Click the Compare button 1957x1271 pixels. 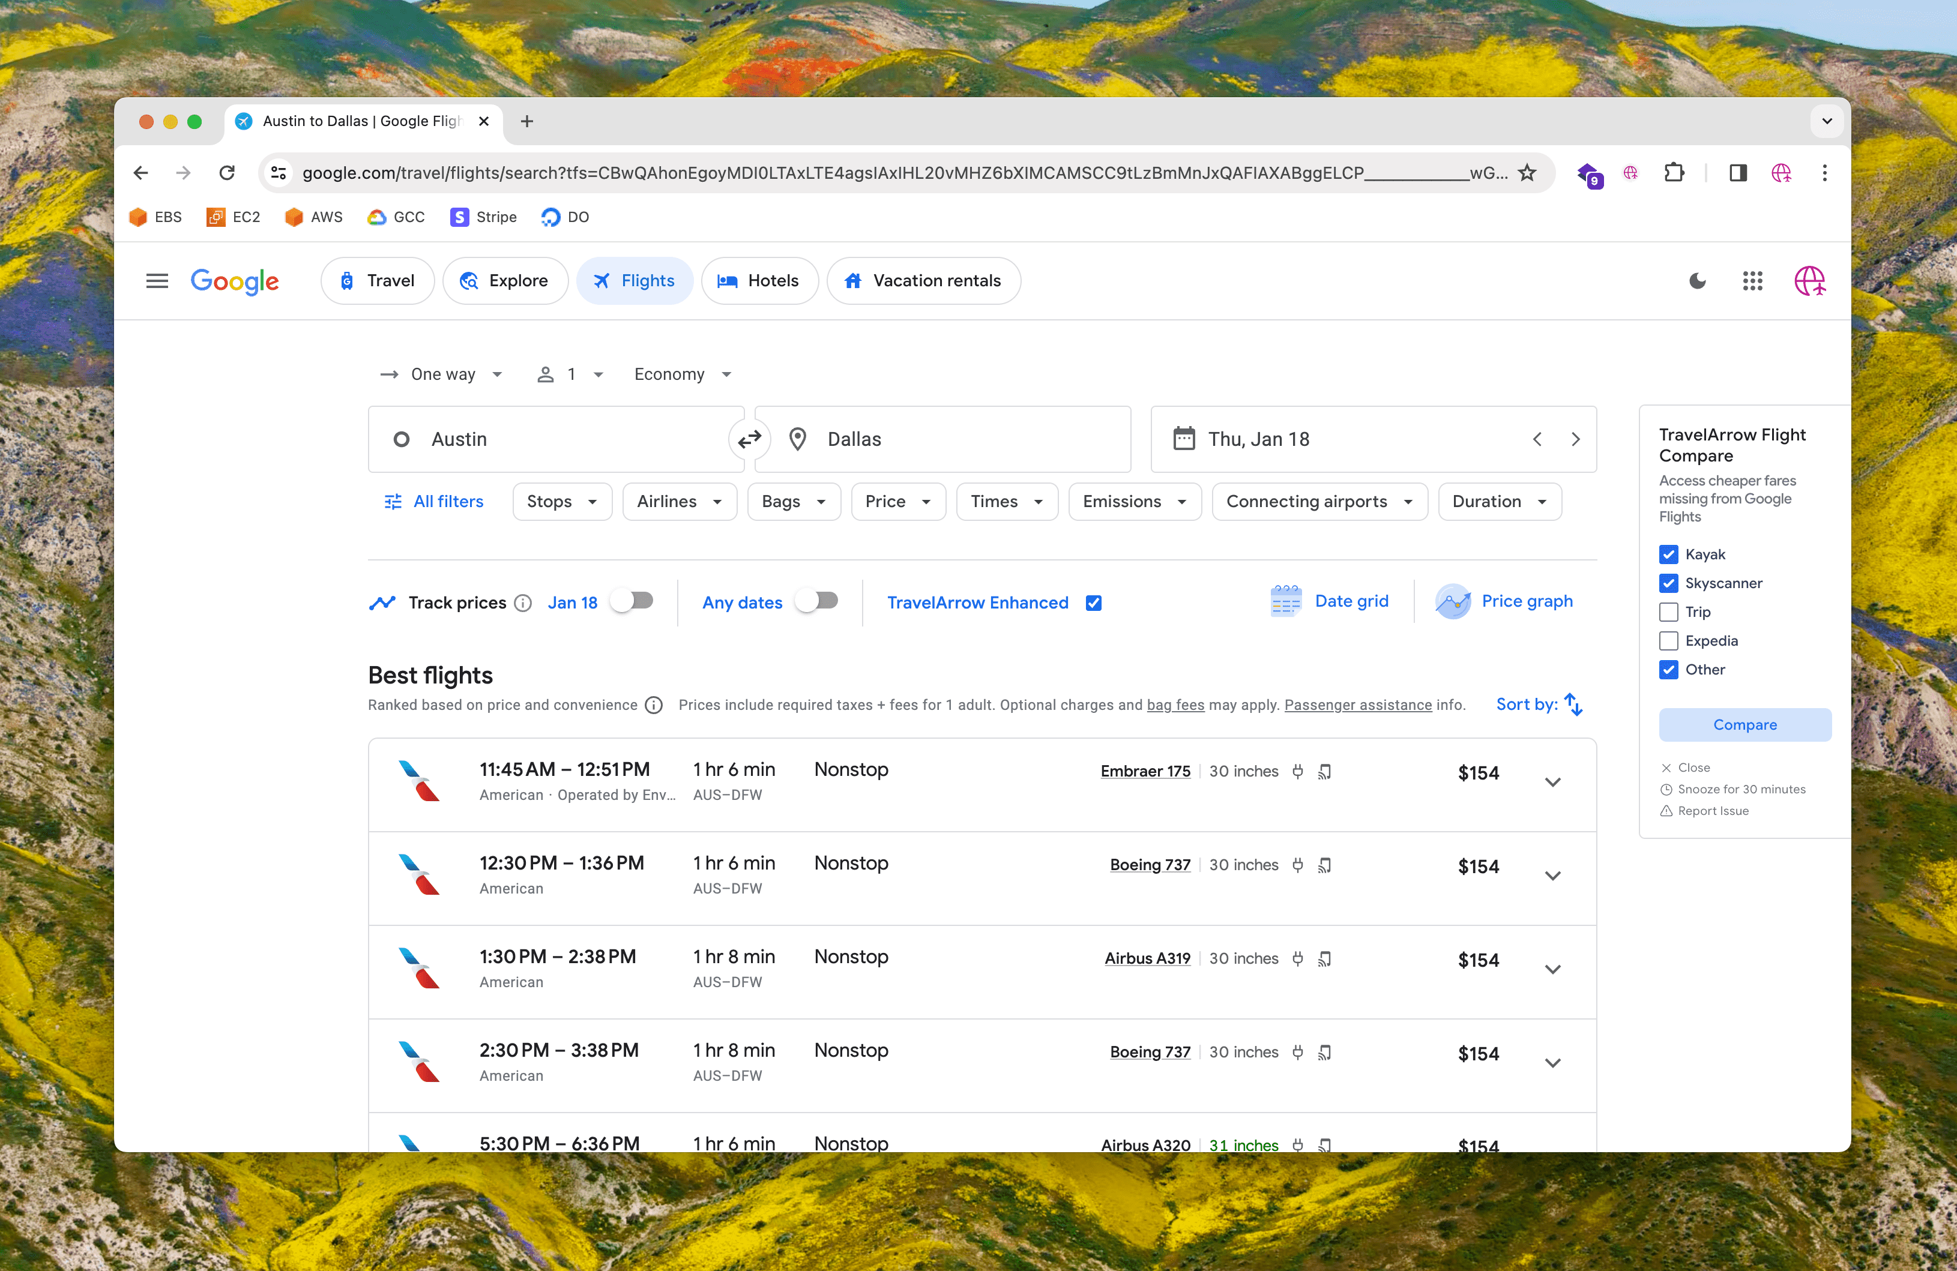[1745, 724]
